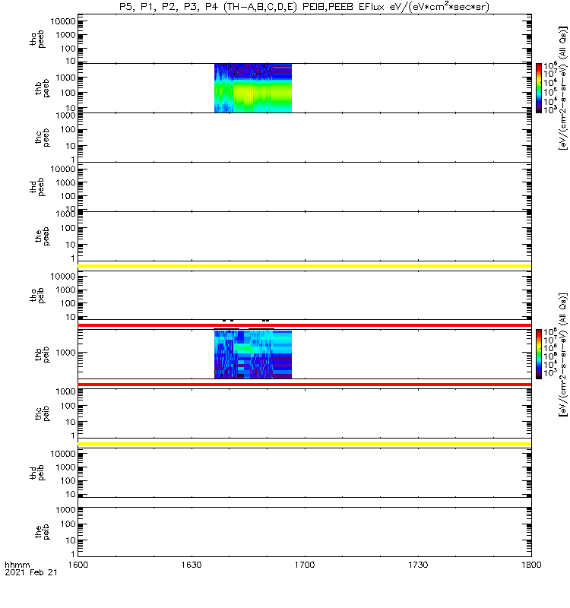The height and width of the screenshot is (608, 570).
Task: Click the 'tha peib' panel label
Action: click(x=37, y=295)
